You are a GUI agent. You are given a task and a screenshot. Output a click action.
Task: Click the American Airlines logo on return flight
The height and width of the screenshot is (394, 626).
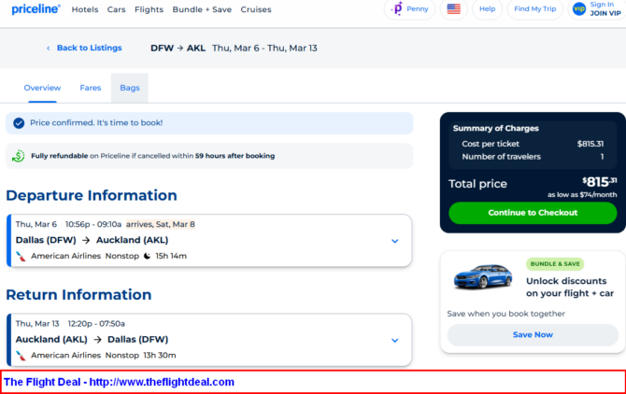pyautogui.click(x=21, y=356)
